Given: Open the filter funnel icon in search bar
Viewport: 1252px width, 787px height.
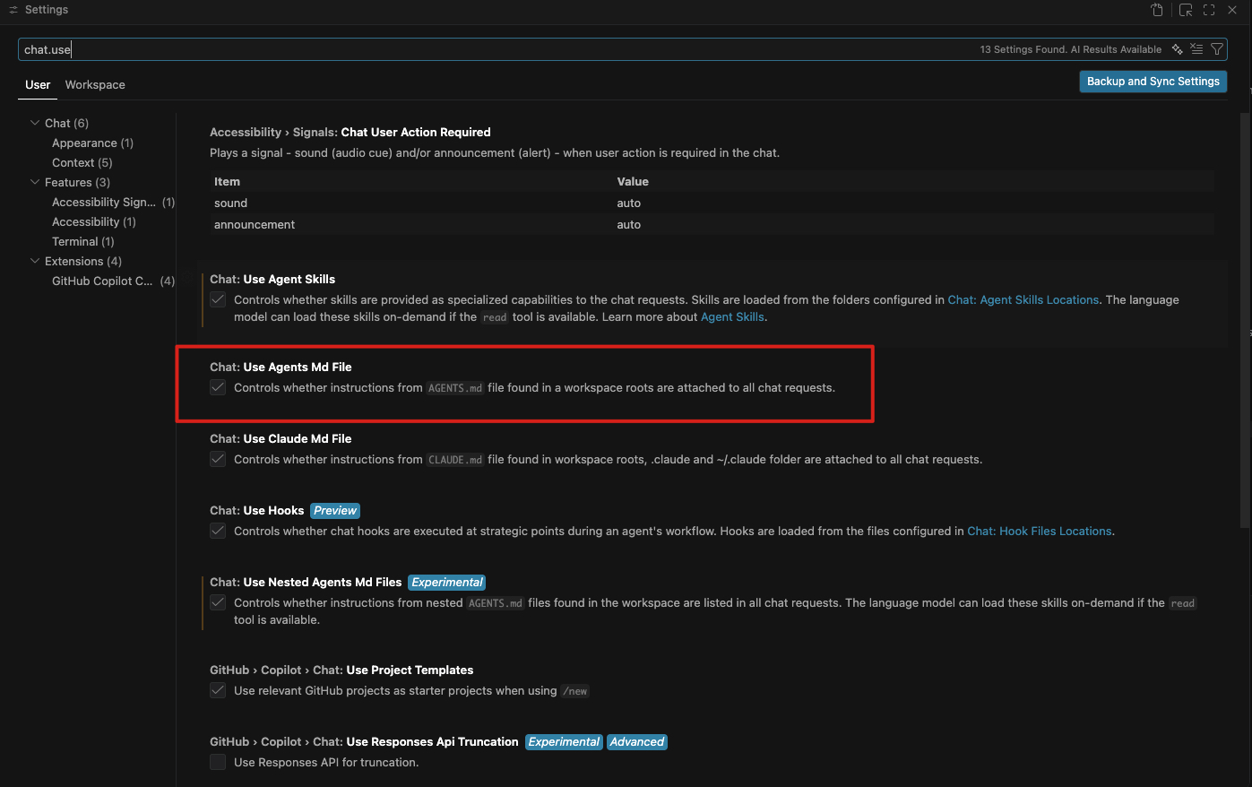Looking at the screenshot, I should (1216, 48).
